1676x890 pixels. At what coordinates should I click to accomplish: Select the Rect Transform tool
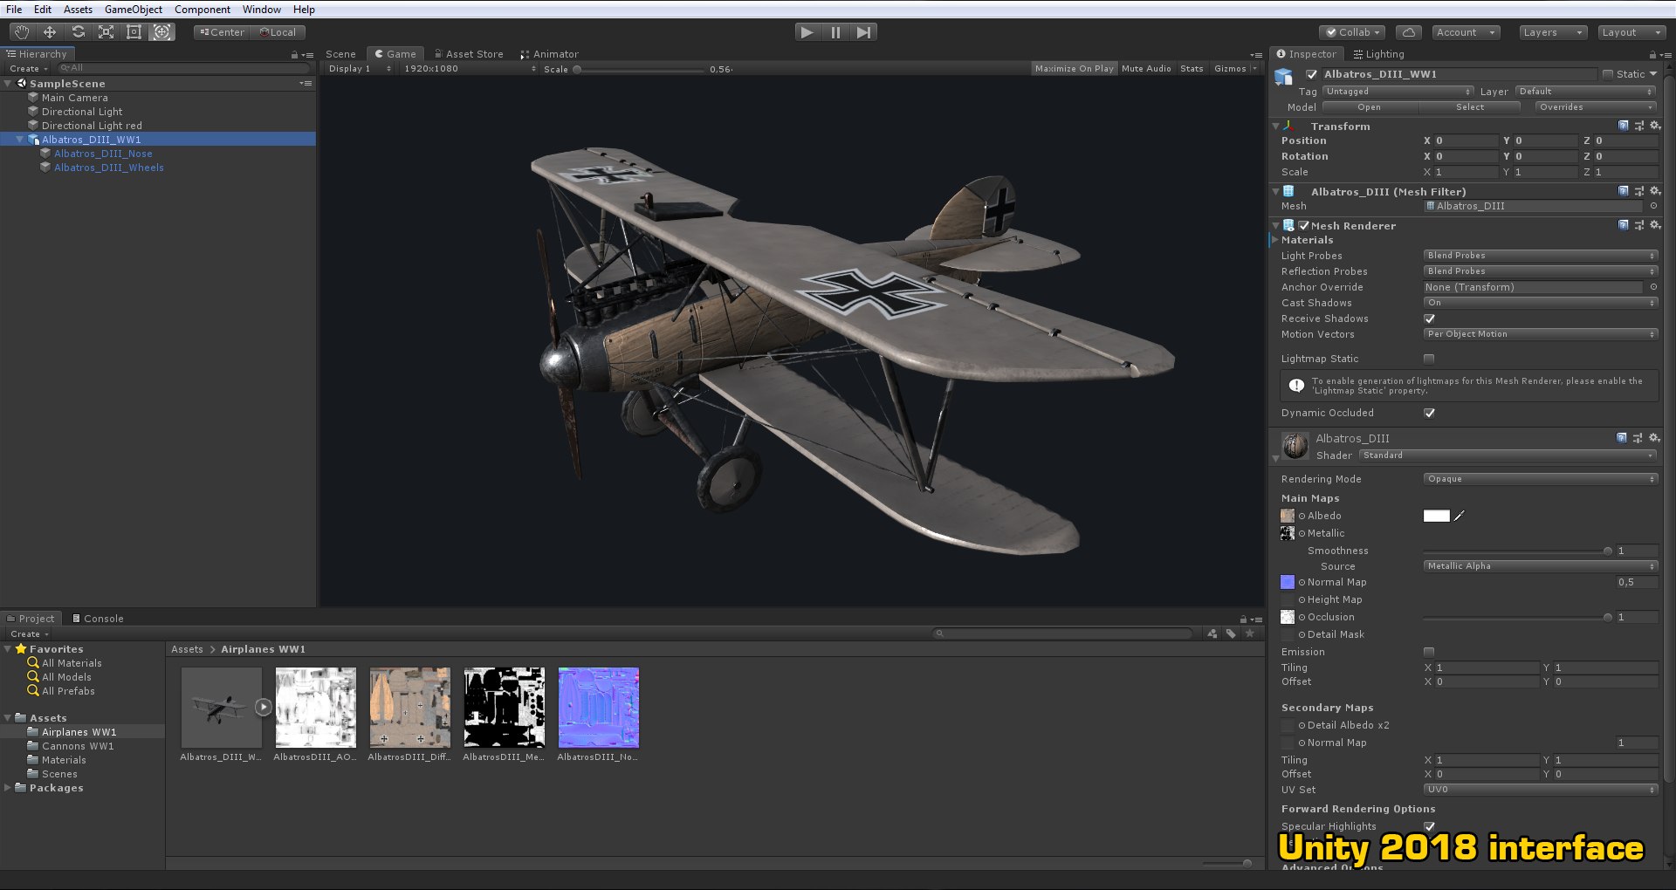click(x=134, y=32)
